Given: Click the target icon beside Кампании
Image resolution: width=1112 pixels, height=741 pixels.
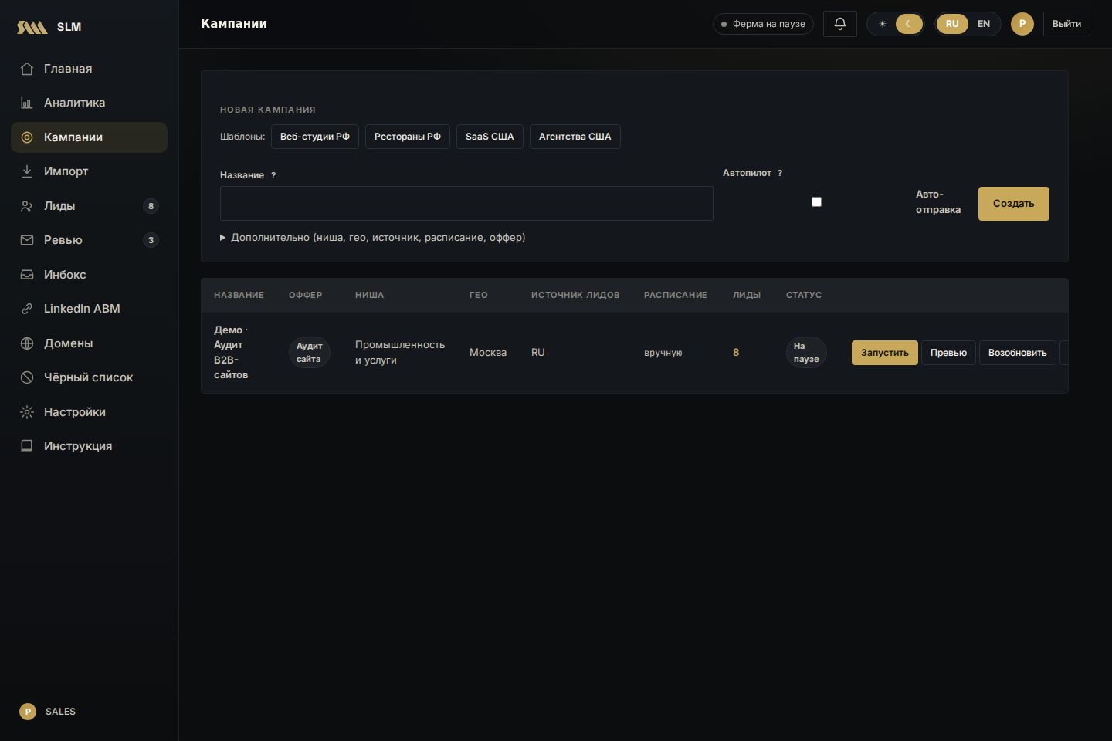Looking at the screenshot, I should pyautogui.click(x=27, y=137).
